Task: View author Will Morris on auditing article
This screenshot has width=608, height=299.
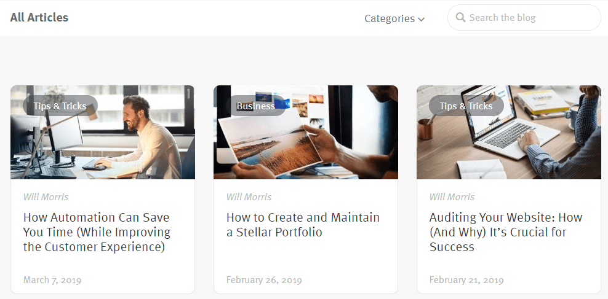Action: [452, 197]
